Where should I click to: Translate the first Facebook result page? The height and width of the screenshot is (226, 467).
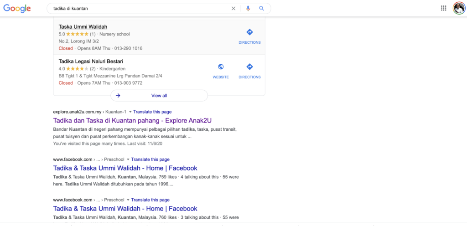pyautogui.click(x=150, y=159)
